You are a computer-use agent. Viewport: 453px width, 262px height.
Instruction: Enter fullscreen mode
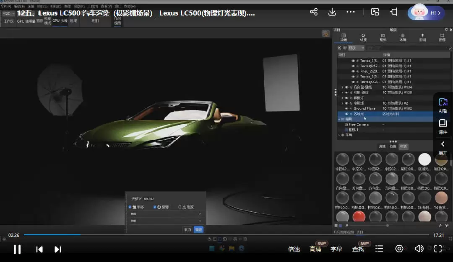438,249
